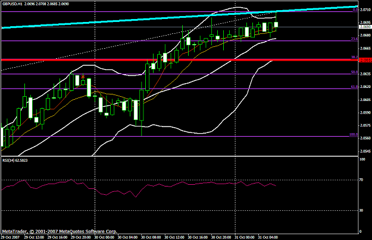Select the thick red horizontal line
The width and height of the screenshot is (372, 240).
[180, 60]
